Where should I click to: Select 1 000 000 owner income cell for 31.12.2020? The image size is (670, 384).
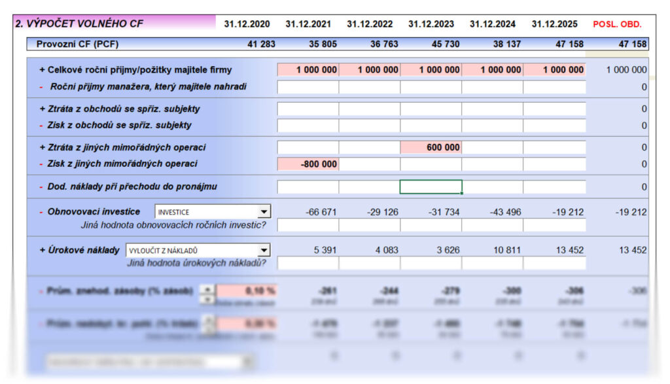(x=308, y=70)
